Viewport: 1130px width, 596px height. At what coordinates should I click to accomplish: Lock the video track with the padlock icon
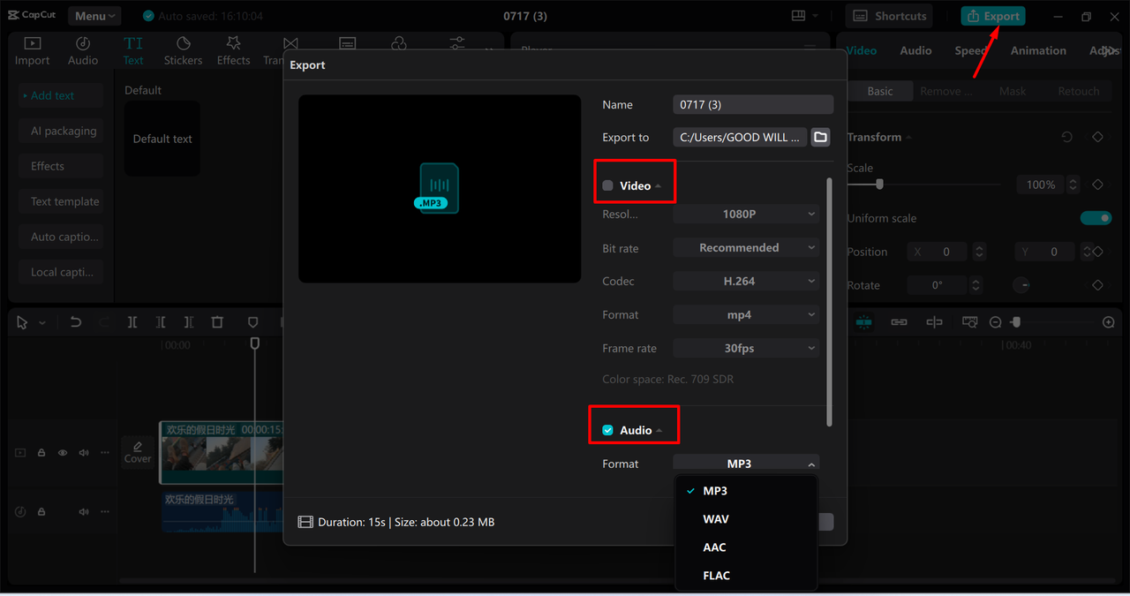[41, 453]
